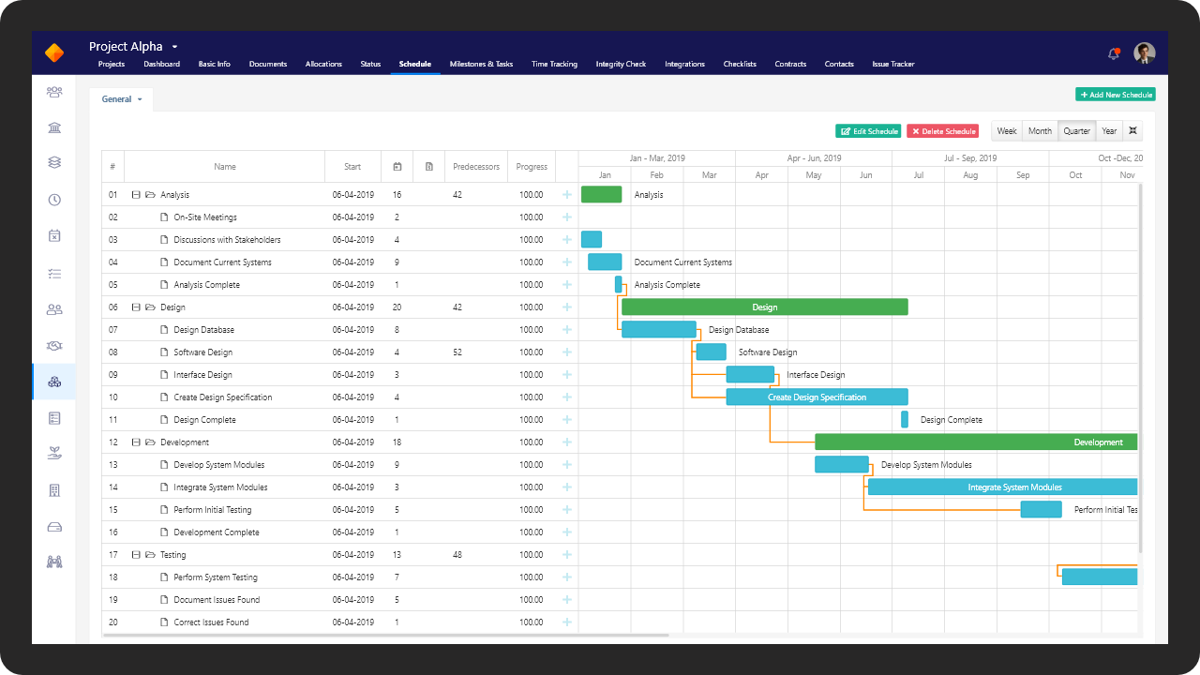Click the calendar icon in the left sidebar

(53, 236)
